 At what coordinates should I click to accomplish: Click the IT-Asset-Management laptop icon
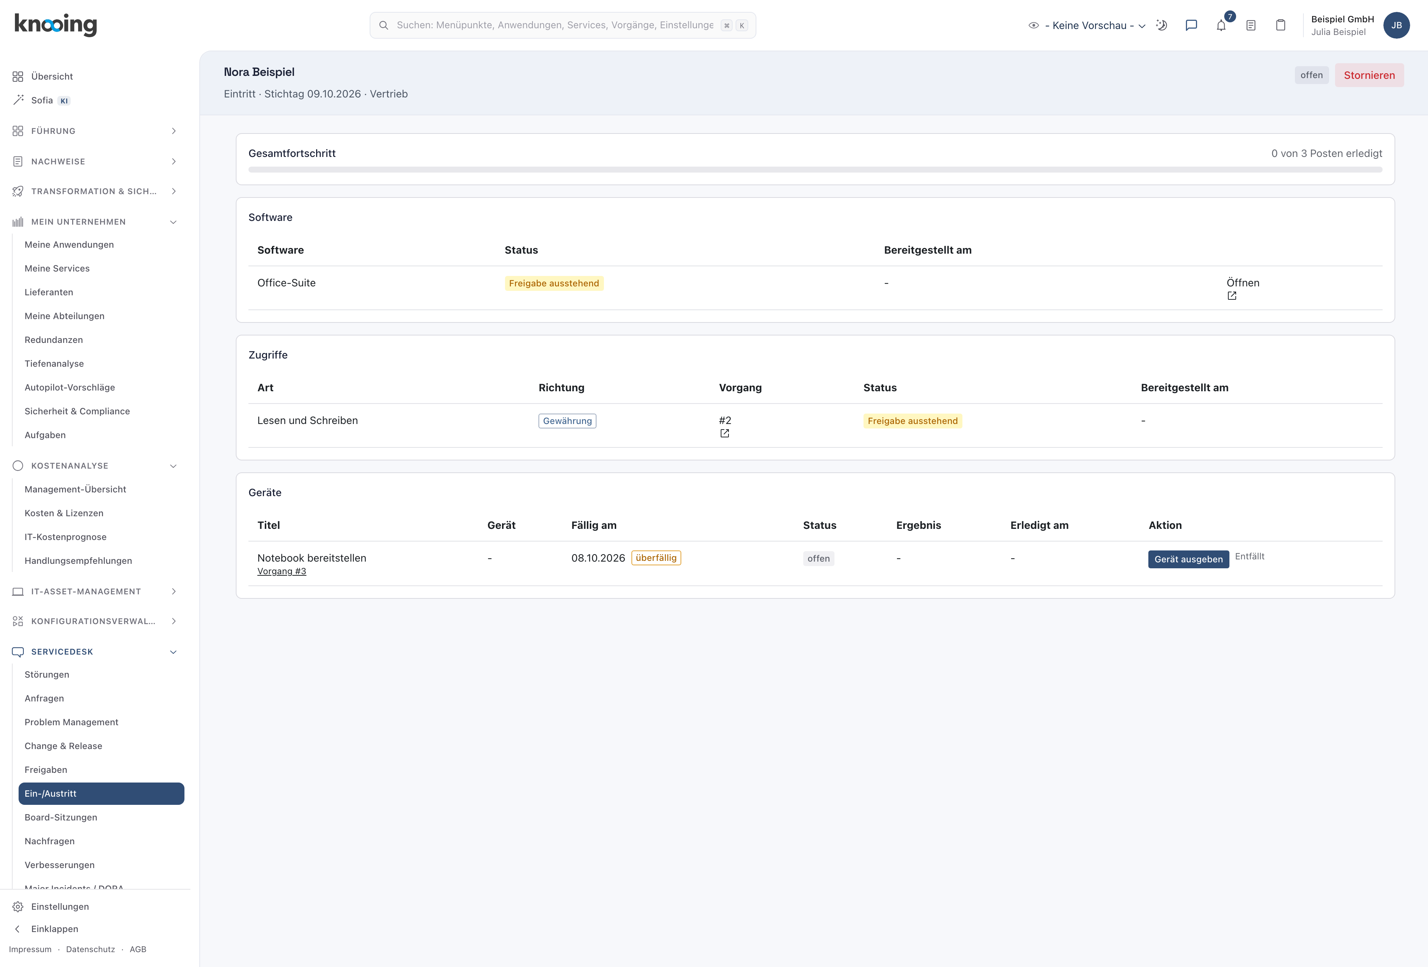pos(18,591)
